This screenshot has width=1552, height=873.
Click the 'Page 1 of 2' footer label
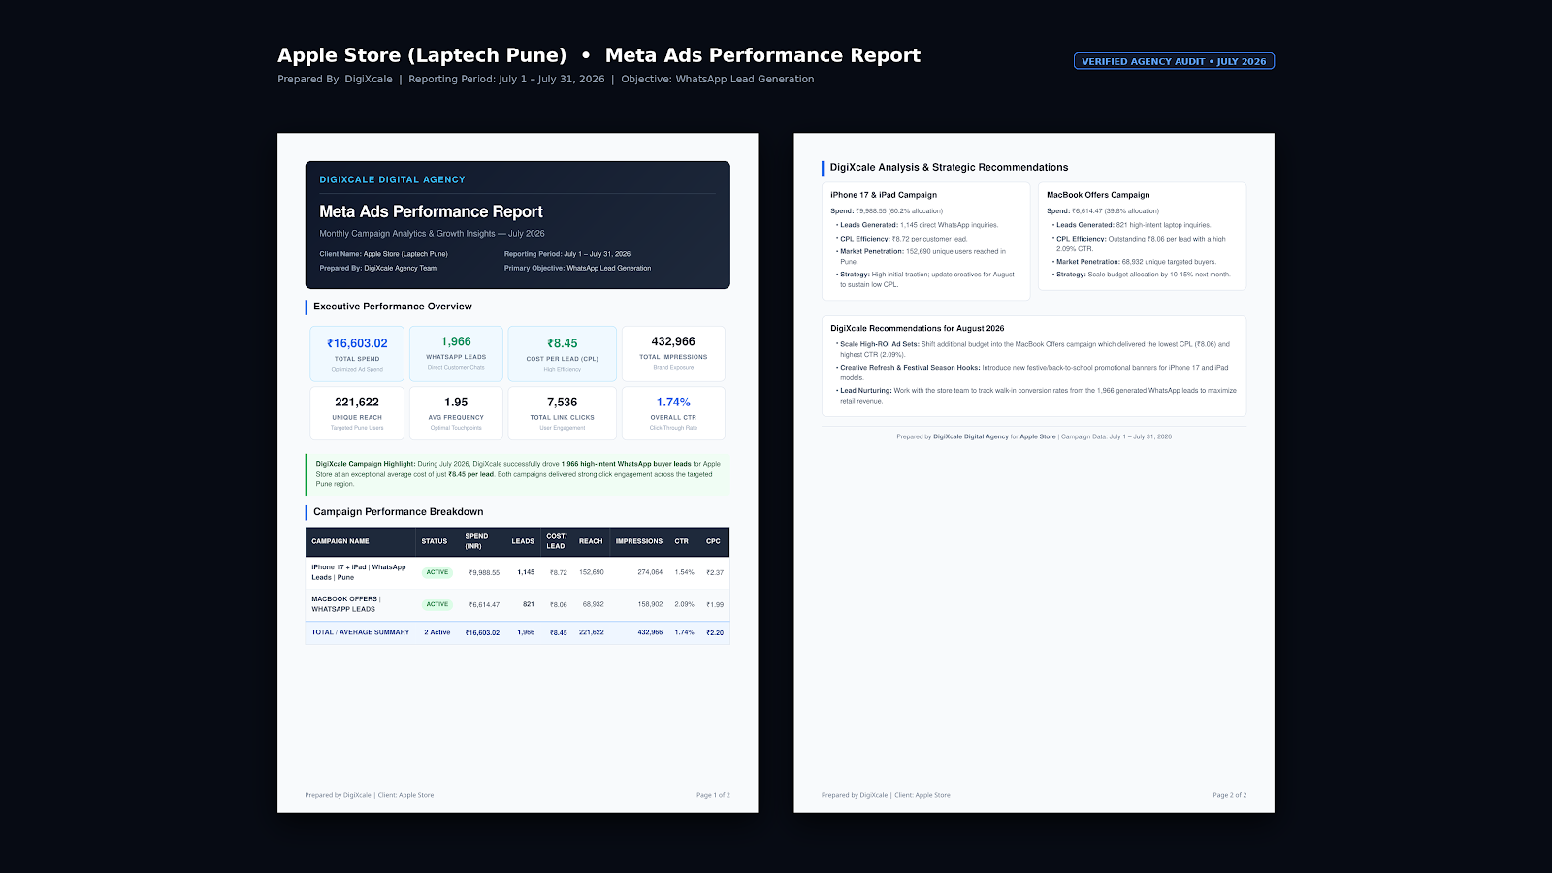[x=713, y=795]
